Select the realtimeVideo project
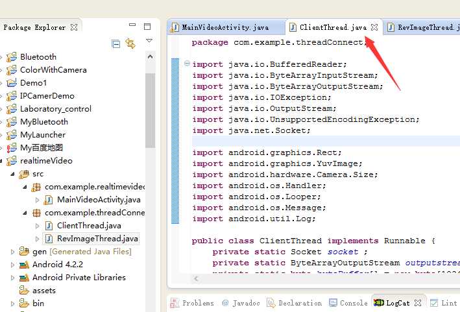Image resolution: width=460 pixels, height=312 pixels. click(x=46, y=161)
